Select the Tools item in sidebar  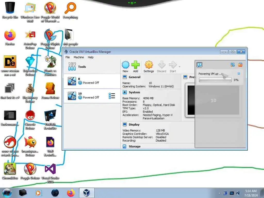[x=92, y=67]
